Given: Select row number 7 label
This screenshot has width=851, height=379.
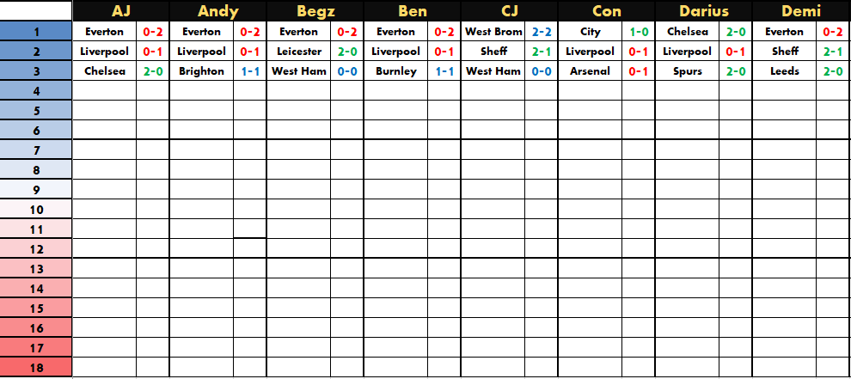Looking at the screenshot, I should (36, 150).
